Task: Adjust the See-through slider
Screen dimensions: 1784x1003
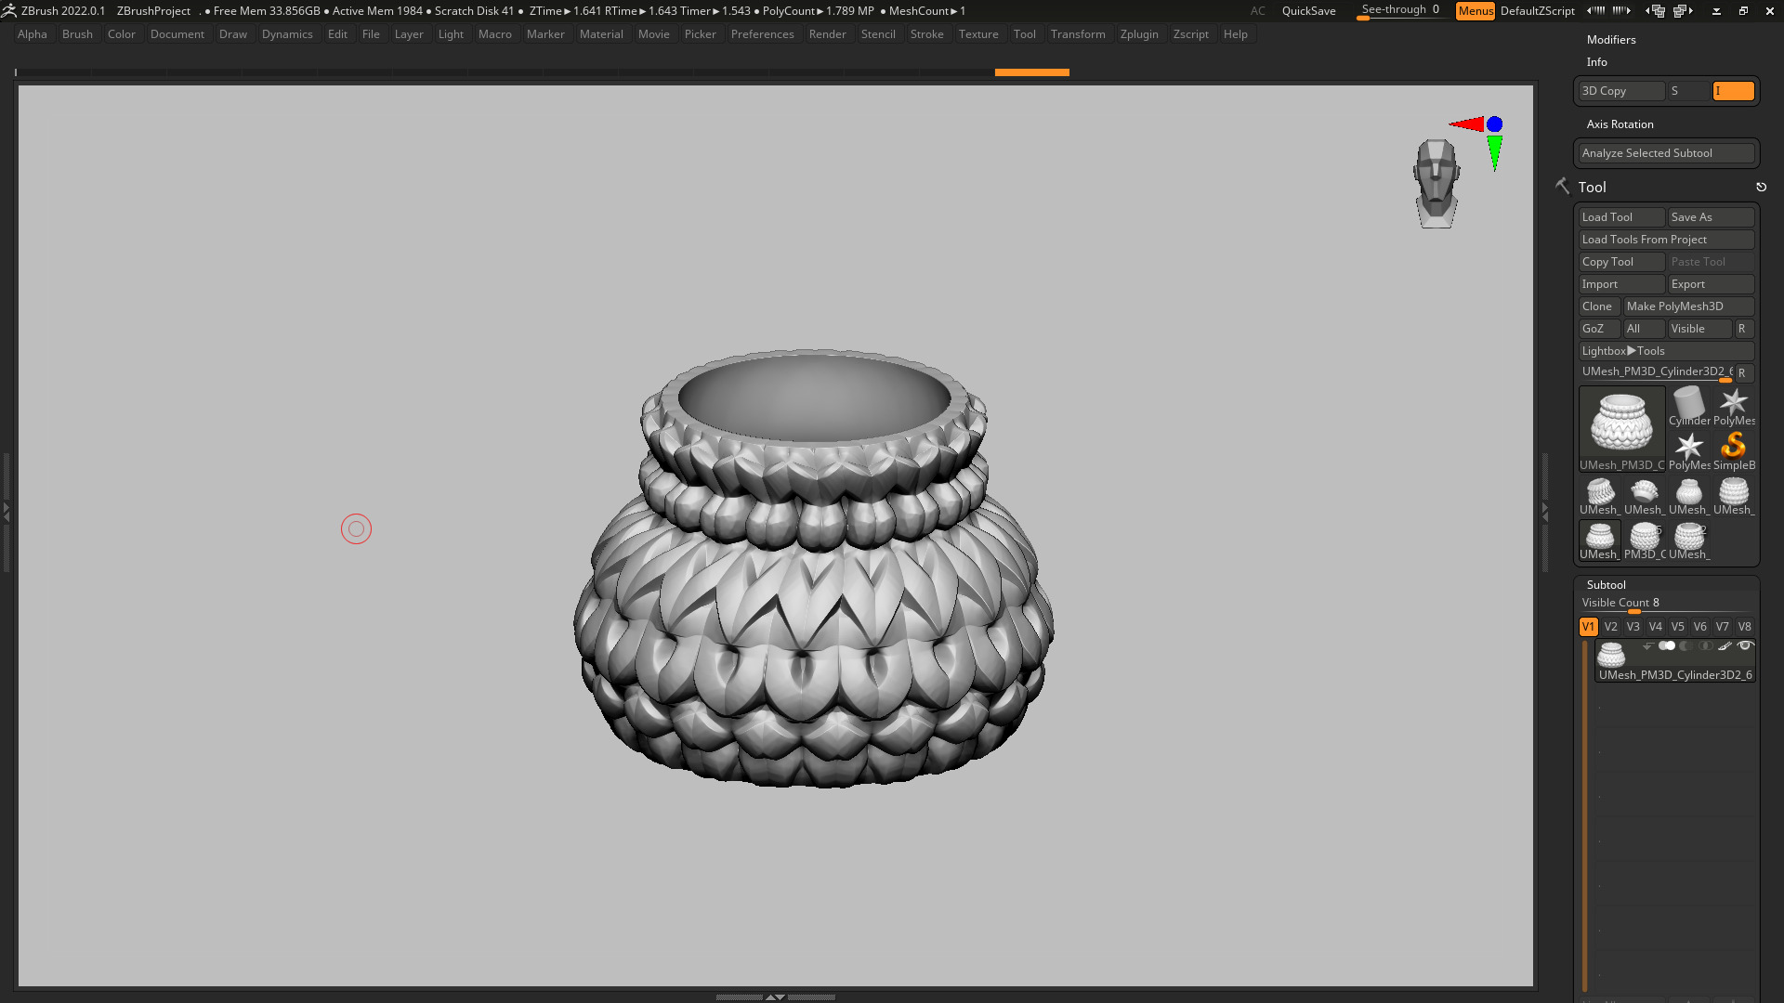Action: point(1400,10)
